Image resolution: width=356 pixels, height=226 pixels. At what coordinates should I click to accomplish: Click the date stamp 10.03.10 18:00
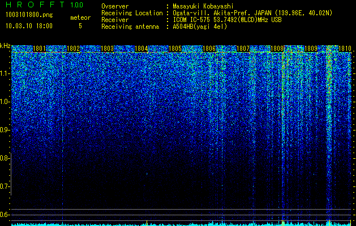click(x=29, y=26)
